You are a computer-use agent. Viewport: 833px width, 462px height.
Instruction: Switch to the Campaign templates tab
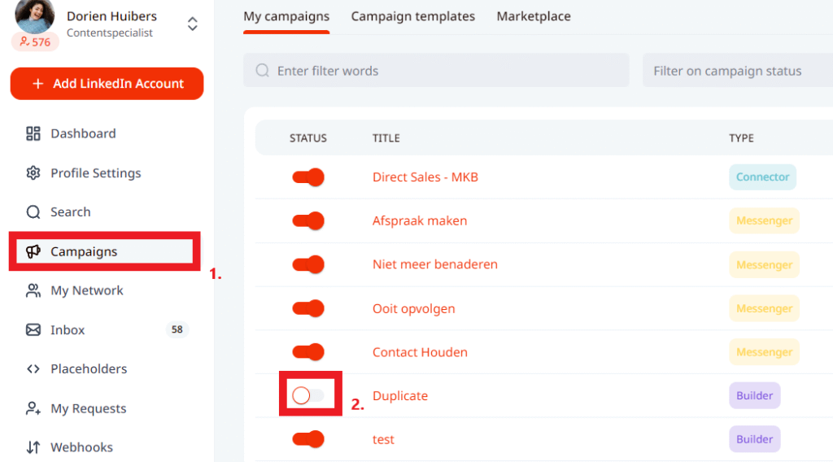point(412,16)
